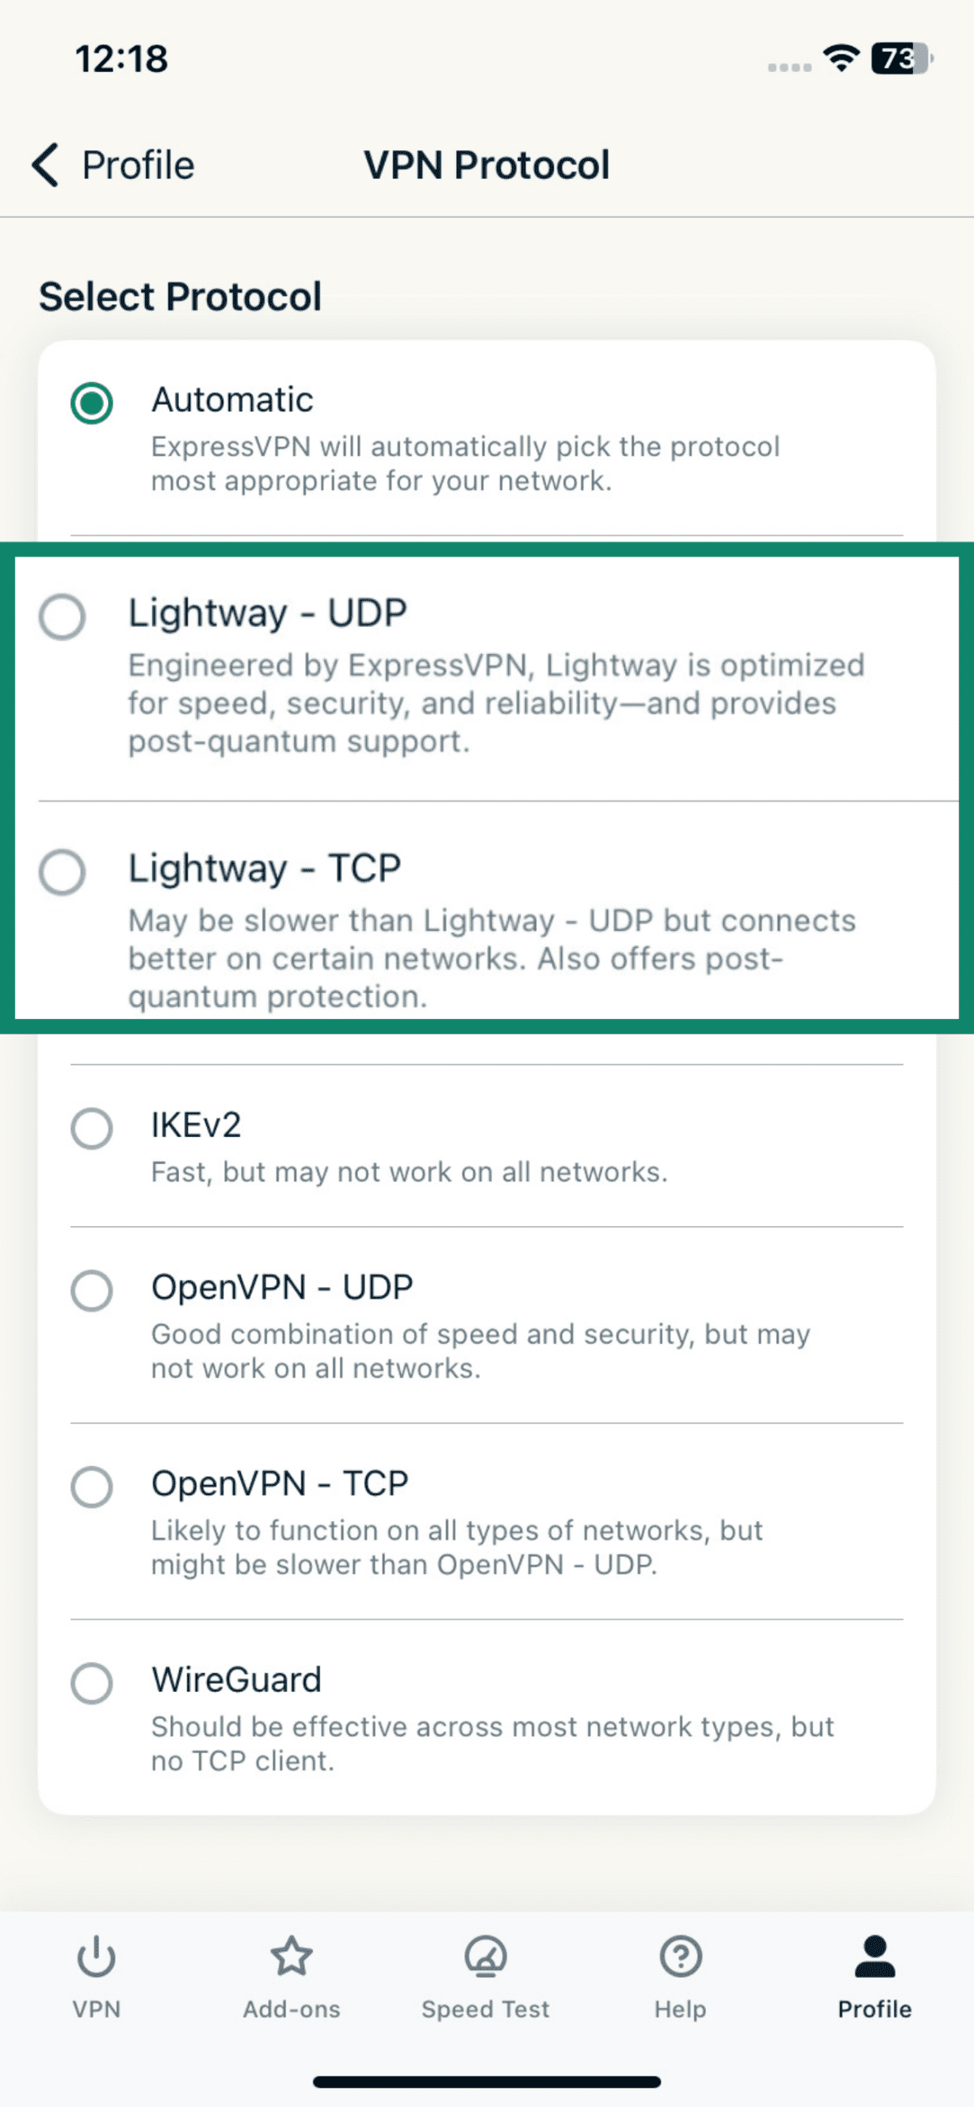Tap the Speed Test gauge icon
This screenshot has height=2112, width=974.
coord(486,1957)
